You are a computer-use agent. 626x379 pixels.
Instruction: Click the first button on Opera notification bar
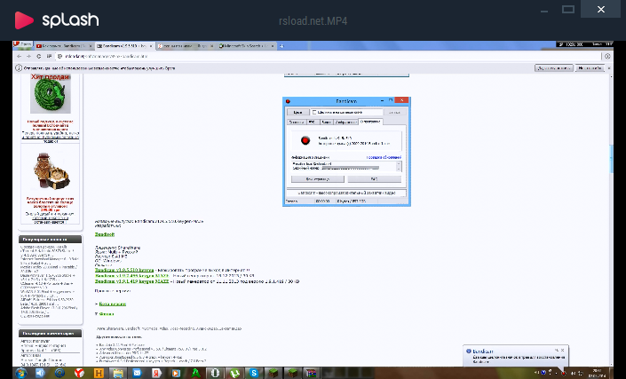(x=554, y=68)
